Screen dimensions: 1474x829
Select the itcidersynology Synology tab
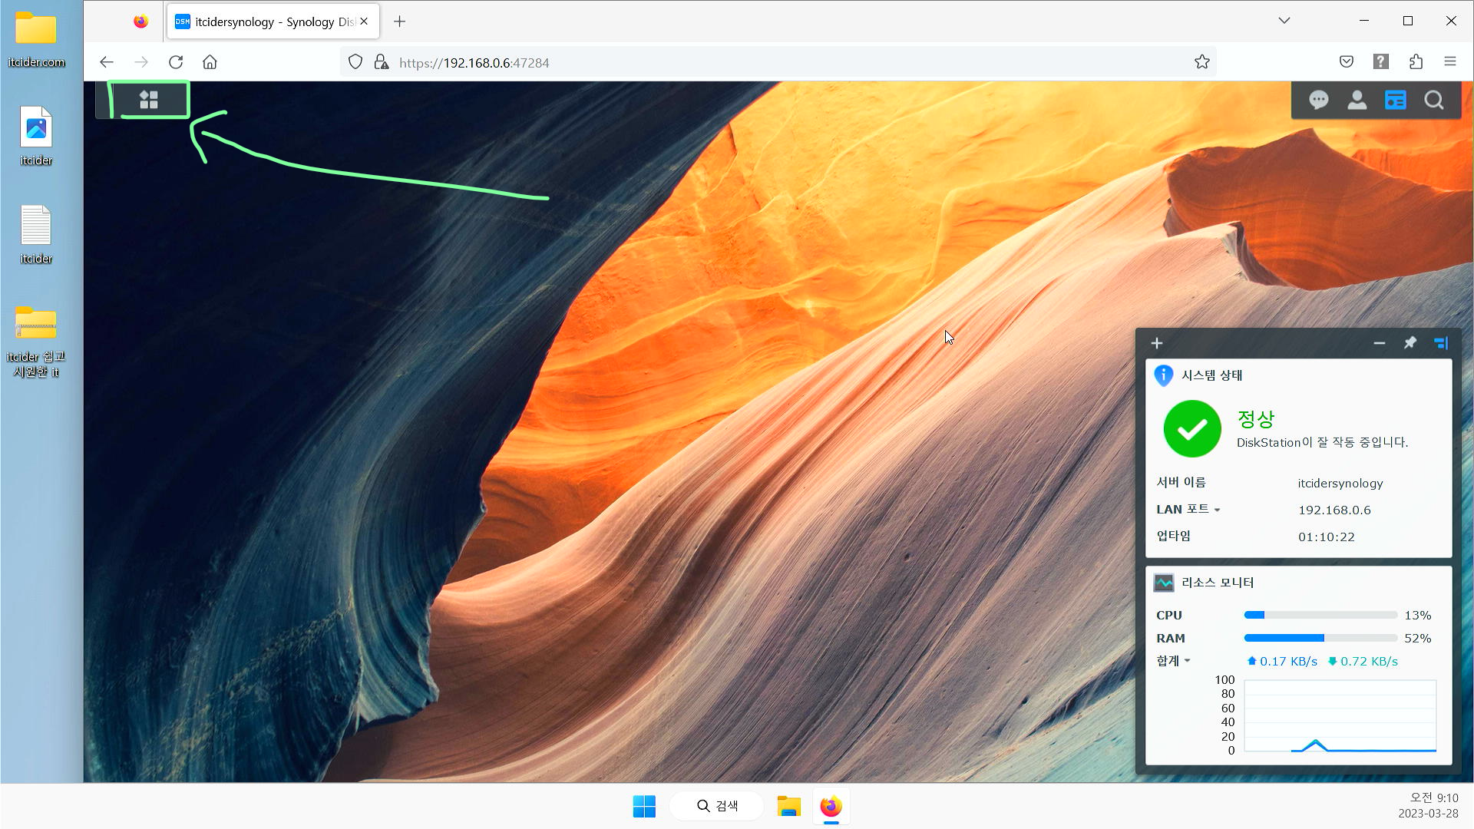[265, 21]
